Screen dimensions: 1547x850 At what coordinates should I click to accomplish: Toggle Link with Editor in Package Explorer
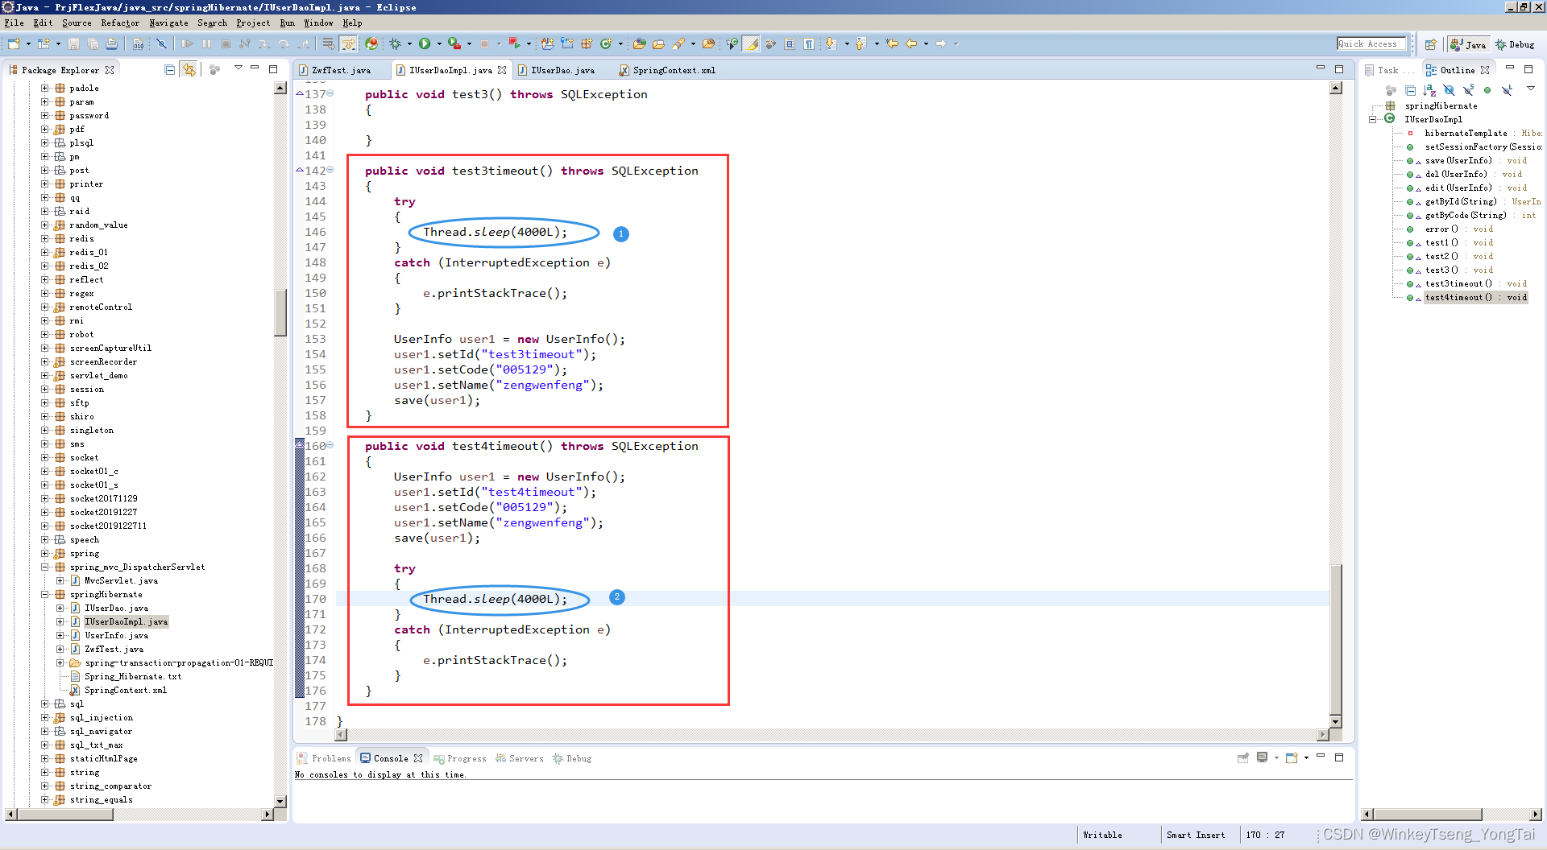189,69
